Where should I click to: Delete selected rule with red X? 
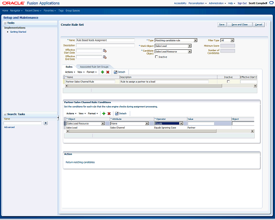tap(108, 72)
